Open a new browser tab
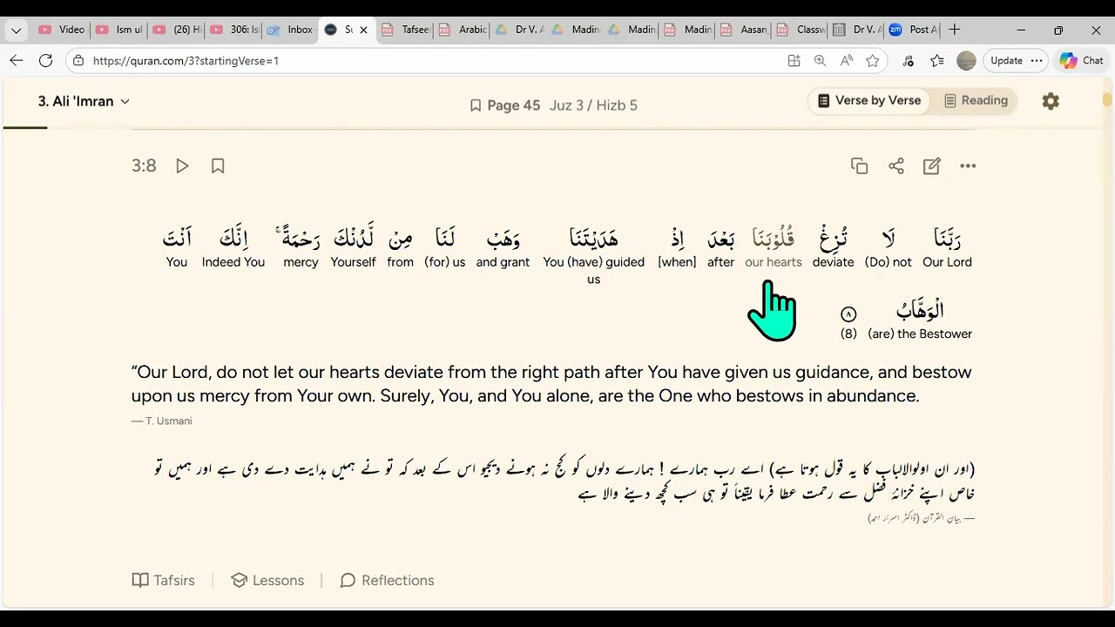1115x627 pixels. coord(955,30)
